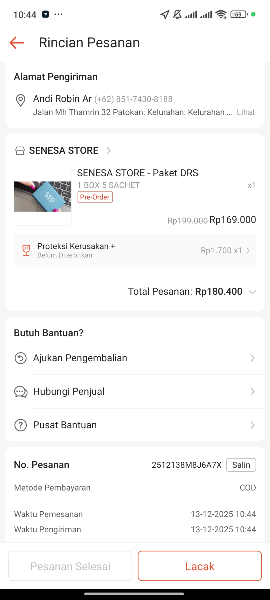
Task: Tap the Pre-Order tag label
Action: click(95, 197)
